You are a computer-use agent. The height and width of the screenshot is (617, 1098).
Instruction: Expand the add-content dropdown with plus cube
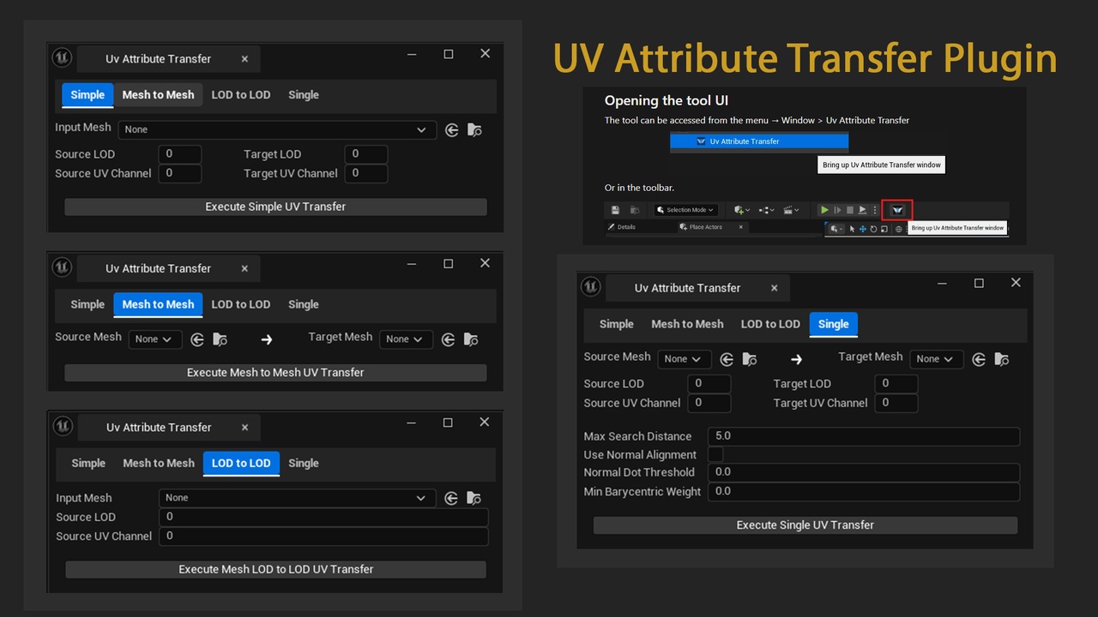tap(742, 210)
